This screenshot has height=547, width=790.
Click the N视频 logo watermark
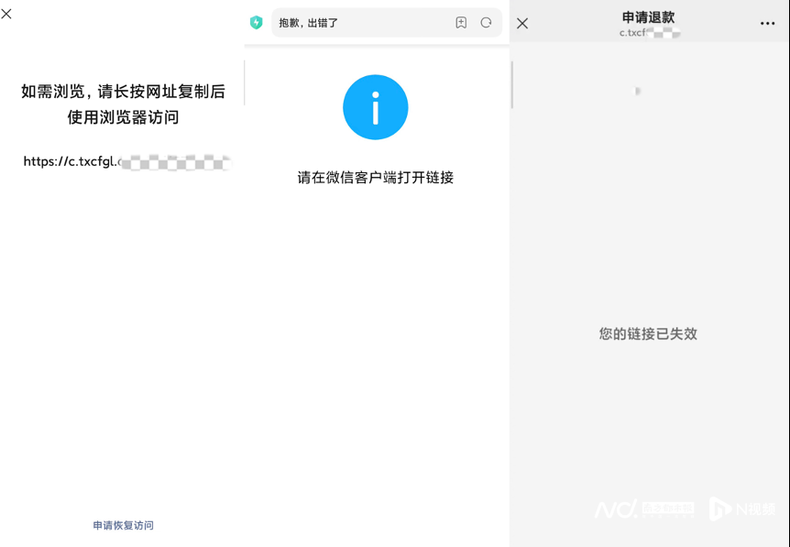click(744, 510)
